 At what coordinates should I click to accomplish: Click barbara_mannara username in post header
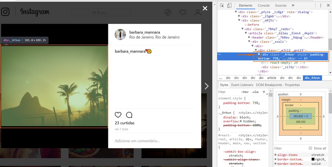(145, 32)
